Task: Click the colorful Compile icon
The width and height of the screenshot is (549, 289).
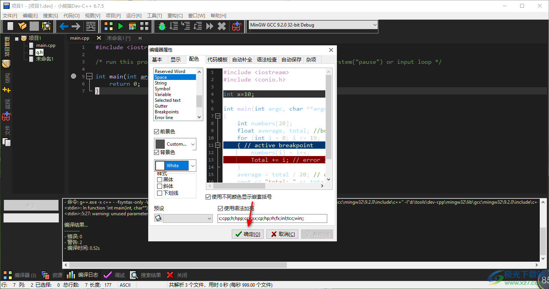Action: 109,26
